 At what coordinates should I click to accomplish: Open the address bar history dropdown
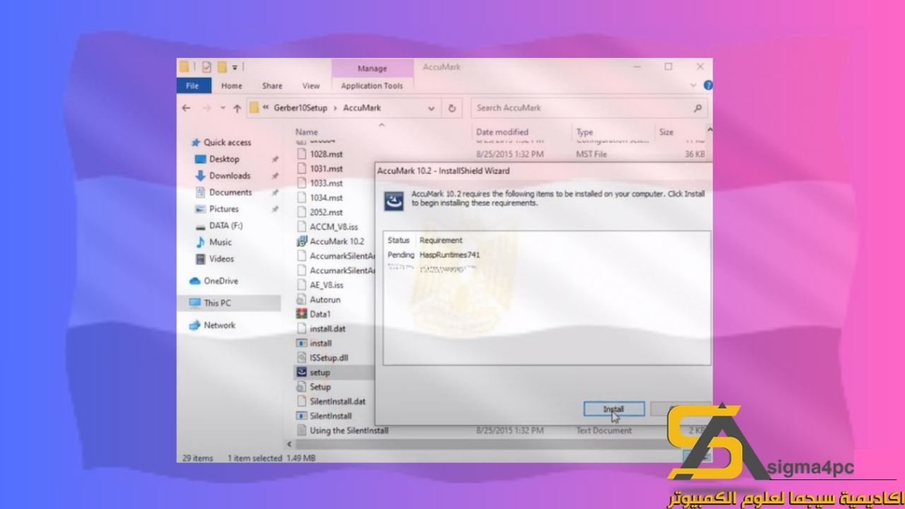tap(431, 108)
